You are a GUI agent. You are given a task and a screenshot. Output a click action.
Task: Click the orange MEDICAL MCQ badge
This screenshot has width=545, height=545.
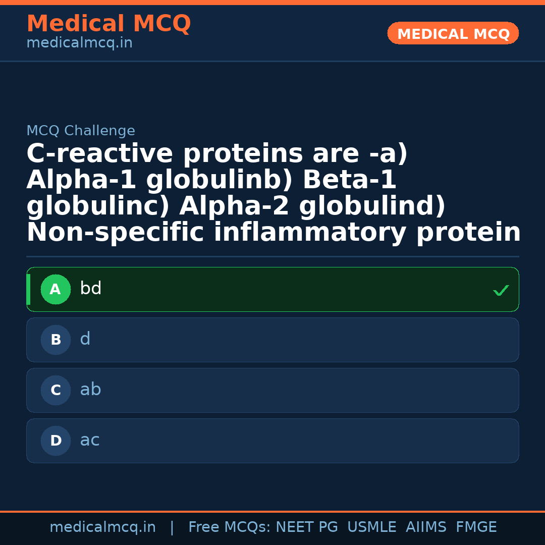[x=453, y=34]
